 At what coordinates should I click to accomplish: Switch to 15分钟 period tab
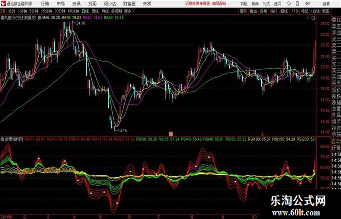[x=46, y=11]
